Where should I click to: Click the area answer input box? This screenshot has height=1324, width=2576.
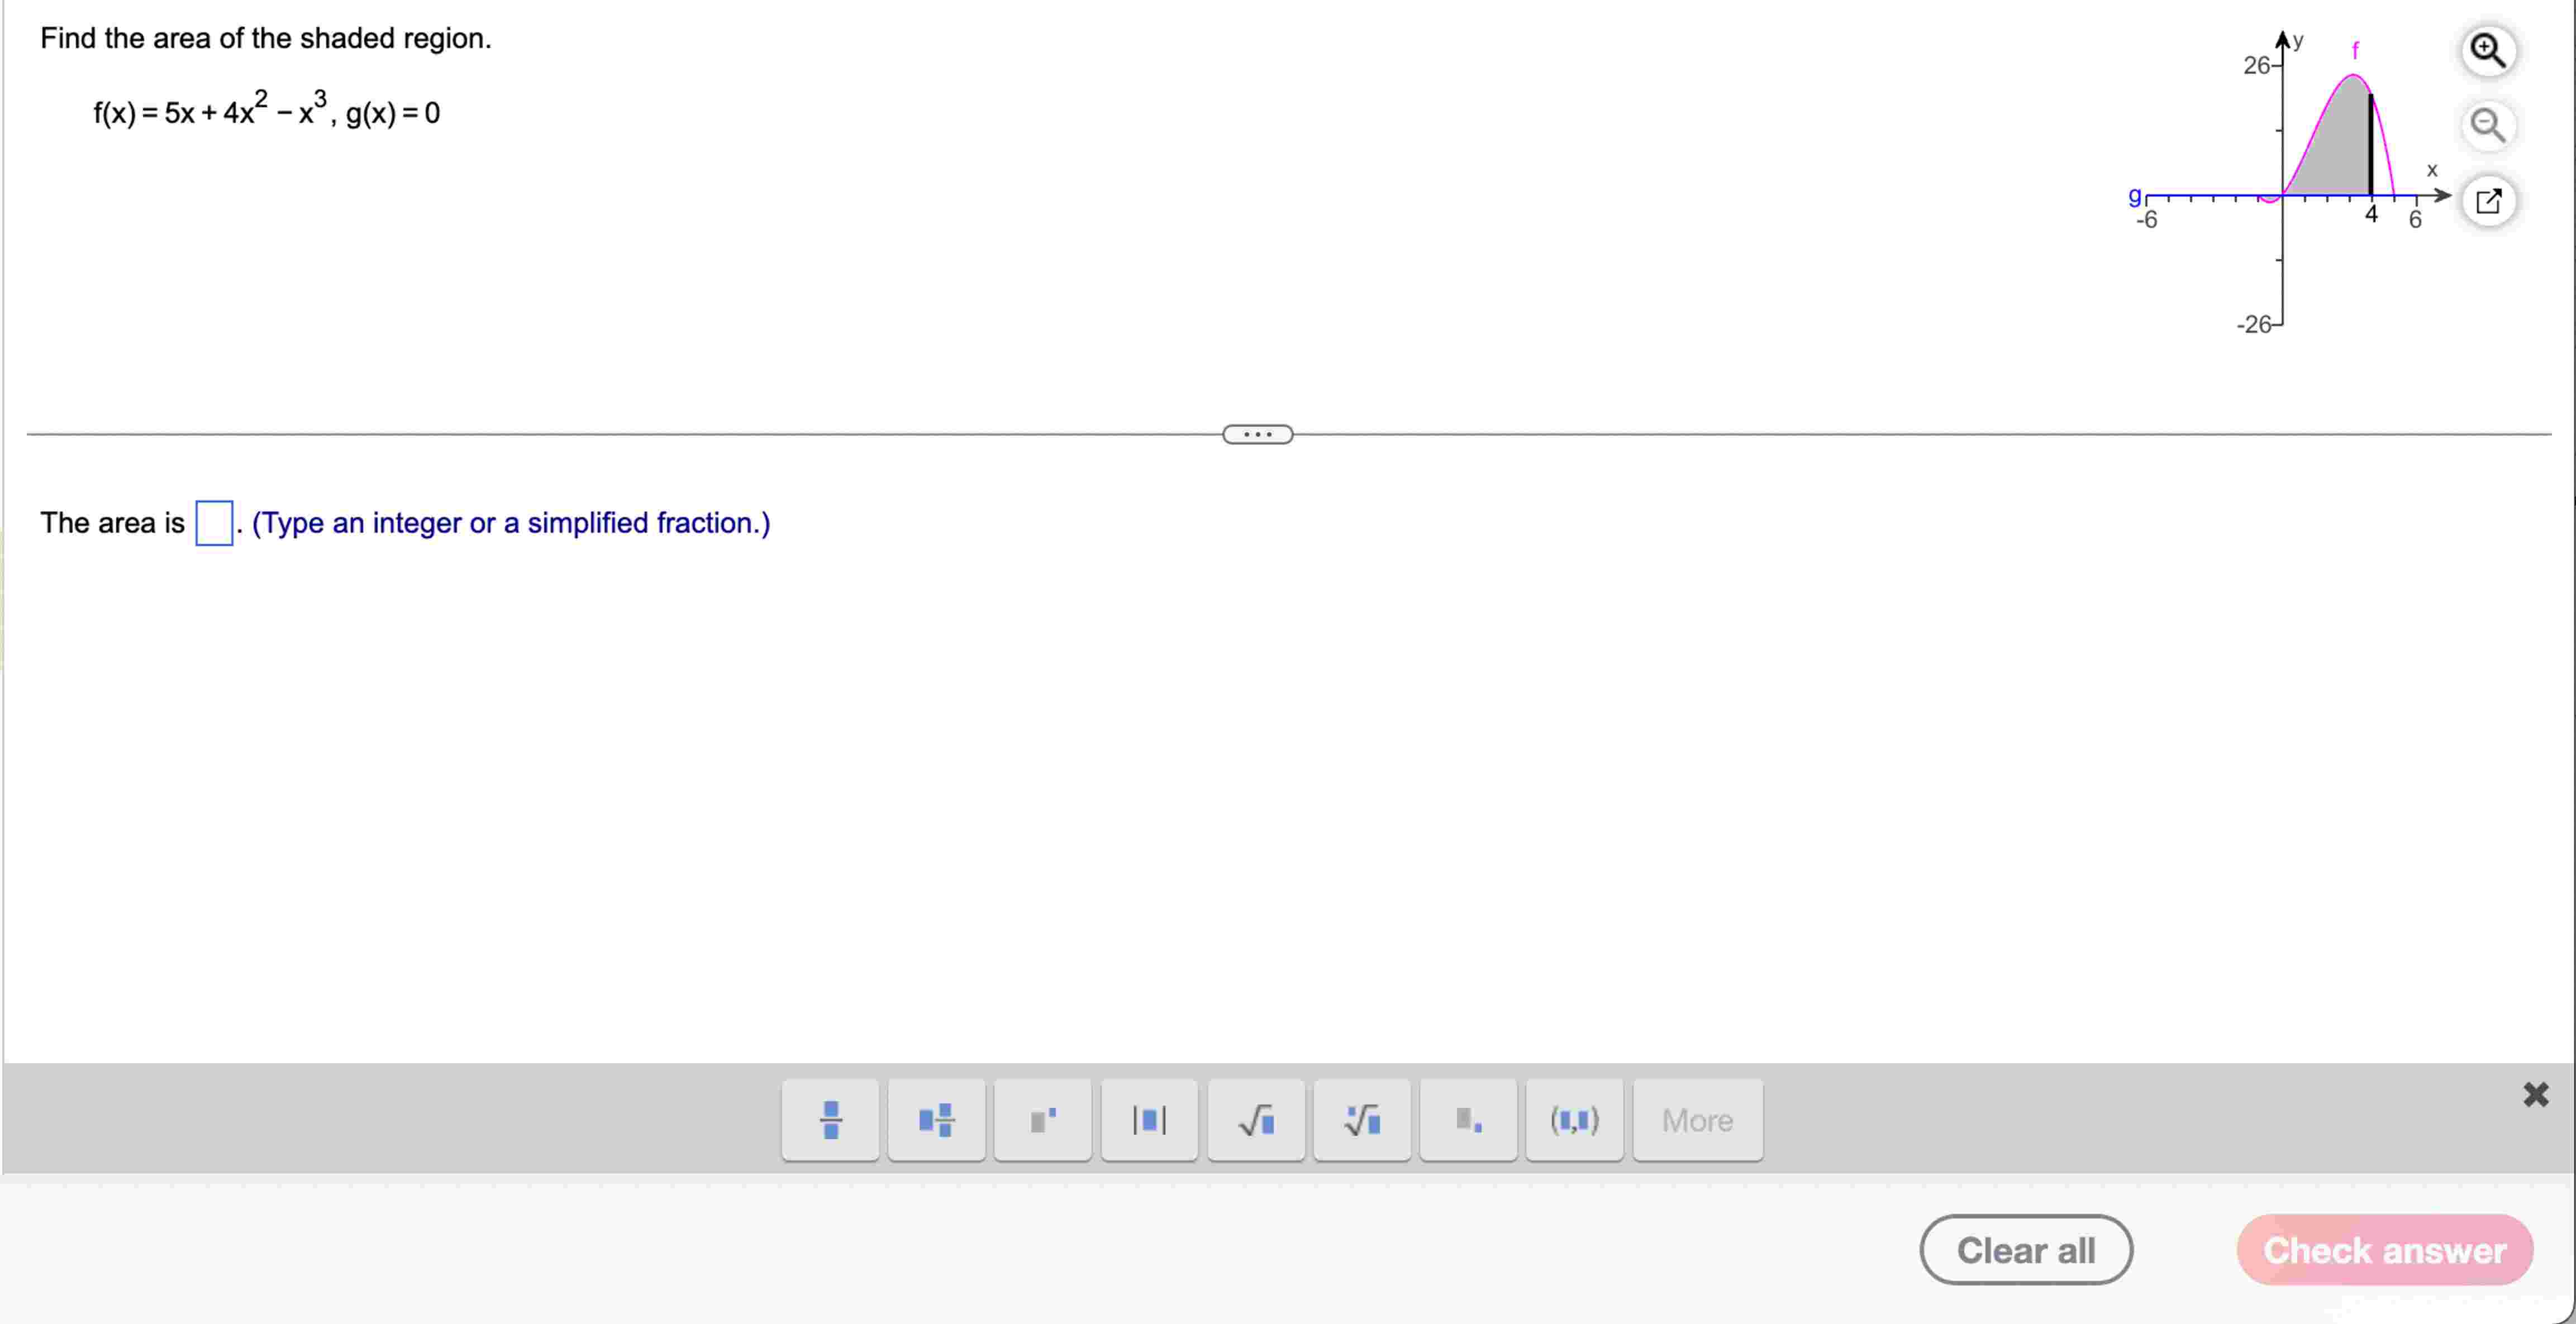click(x=214, y=523)
